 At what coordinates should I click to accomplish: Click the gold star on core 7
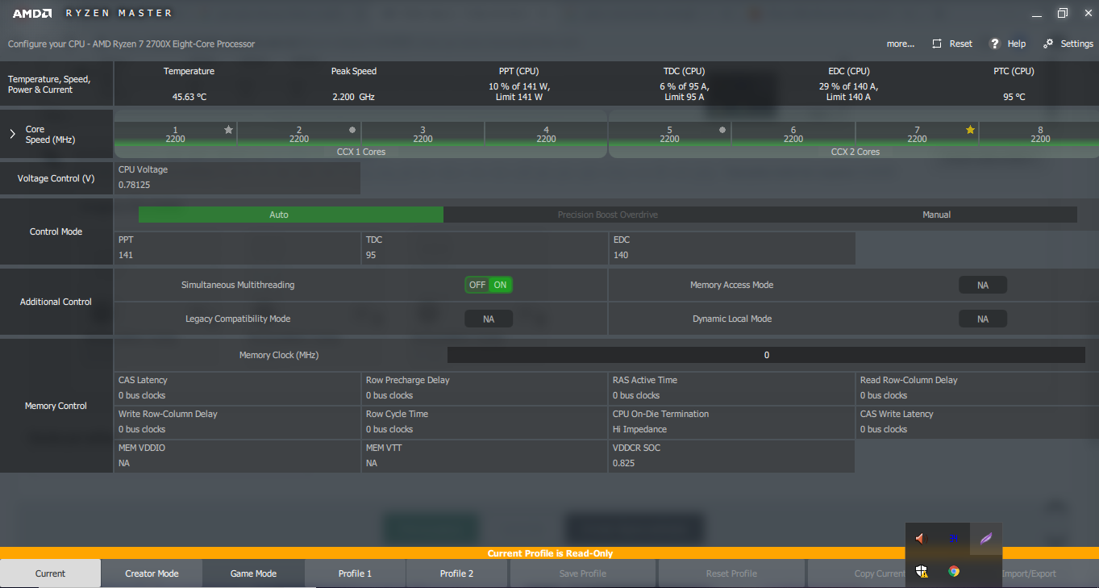pos(970,129)
